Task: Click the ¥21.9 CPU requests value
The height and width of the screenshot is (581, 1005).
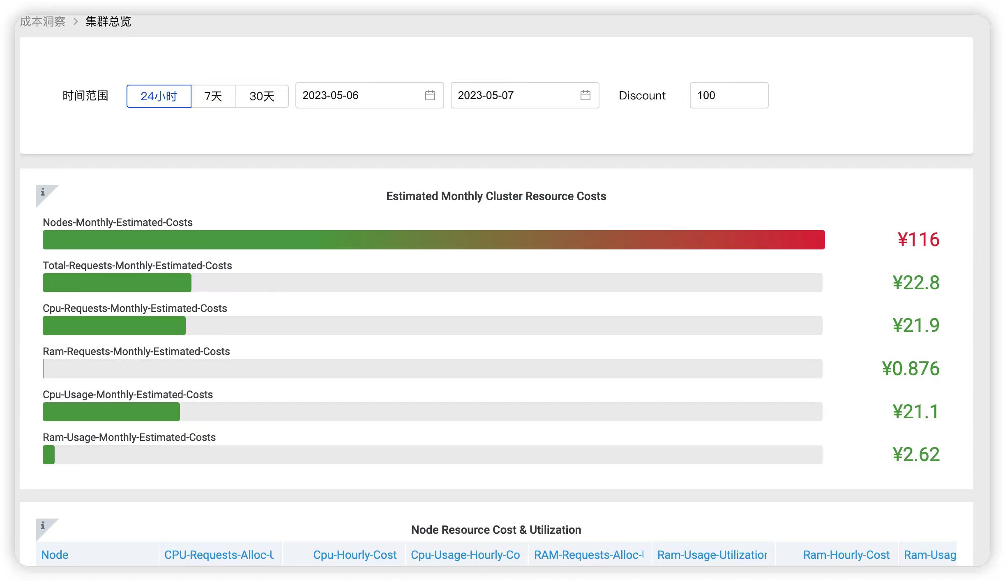Action: pos(916,325)
